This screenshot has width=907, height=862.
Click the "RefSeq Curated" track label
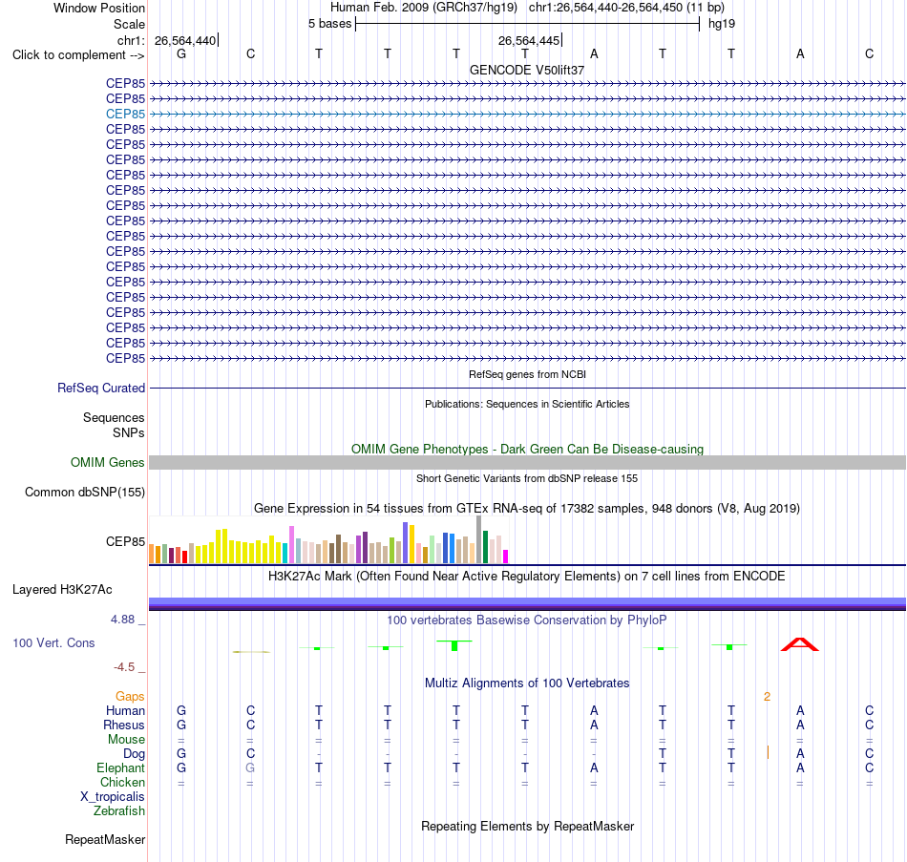click(x=100, y=389)
